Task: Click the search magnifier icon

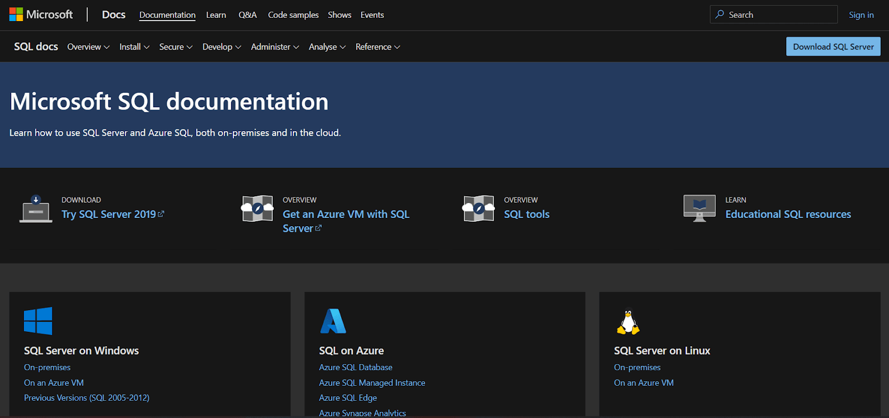Action: (720, 14)
